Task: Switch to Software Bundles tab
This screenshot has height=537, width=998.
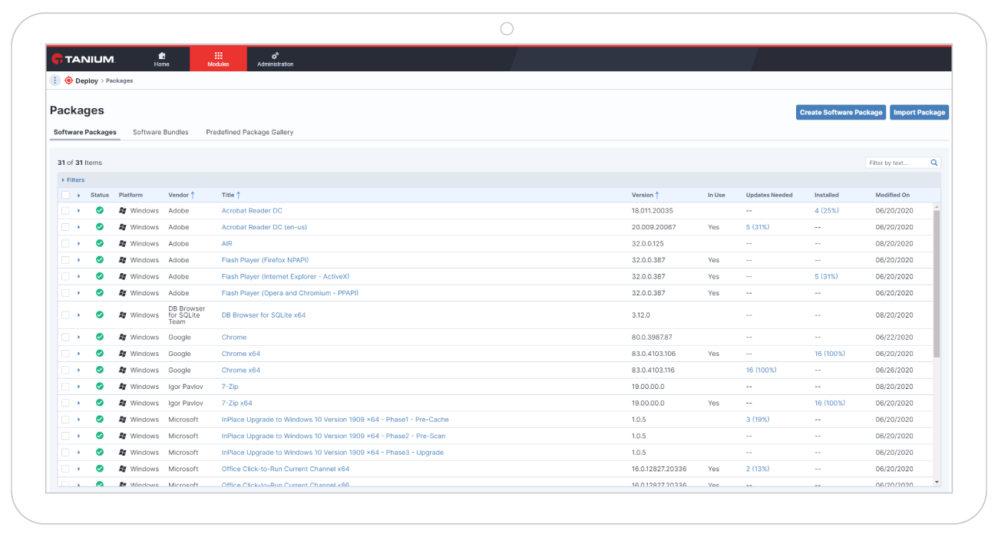Action: pos(160,132)
